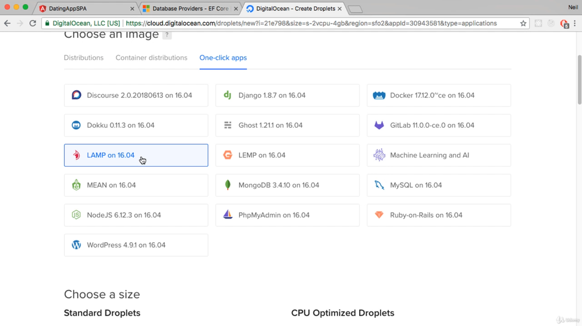Click the GitLab fox icon
This screenshot has height=326, width=582.
379,125
